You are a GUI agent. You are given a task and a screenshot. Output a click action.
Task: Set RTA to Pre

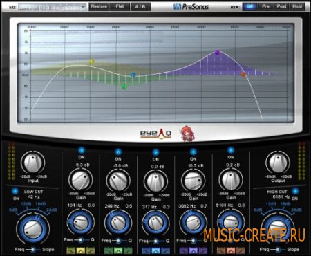[x=265, y=6]
